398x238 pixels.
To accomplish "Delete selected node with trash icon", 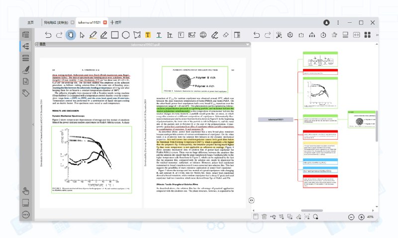I will [265, 217].
